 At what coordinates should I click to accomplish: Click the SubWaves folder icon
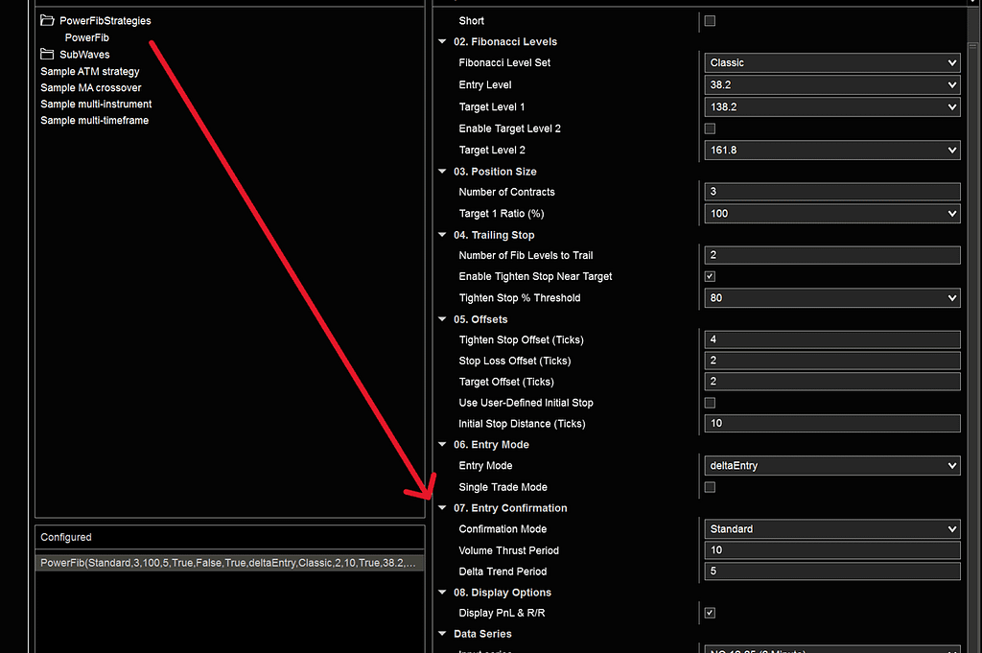pos(47,54)
